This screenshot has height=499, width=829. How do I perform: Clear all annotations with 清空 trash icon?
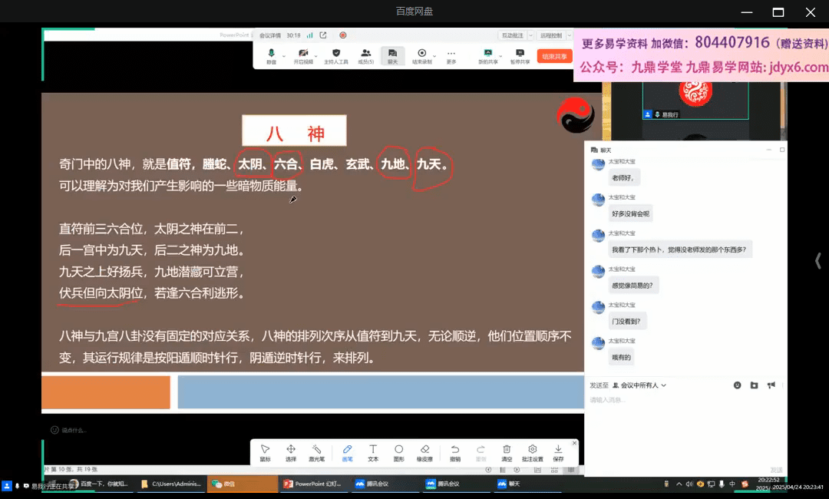507,452
